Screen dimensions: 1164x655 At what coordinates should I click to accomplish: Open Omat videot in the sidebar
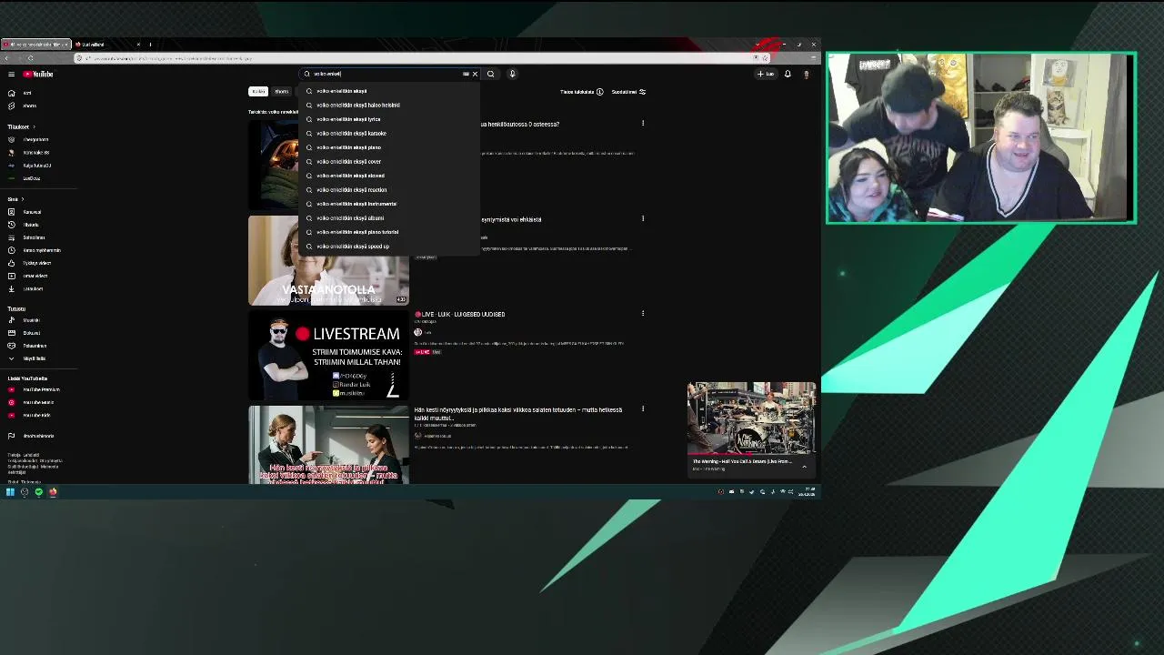tap(35, 276)
